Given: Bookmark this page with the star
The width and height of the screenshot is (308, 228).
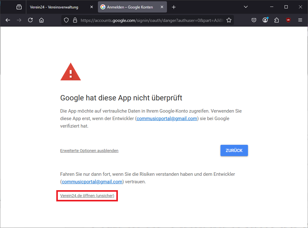Looking at the screenshot, I should [229, 20].
